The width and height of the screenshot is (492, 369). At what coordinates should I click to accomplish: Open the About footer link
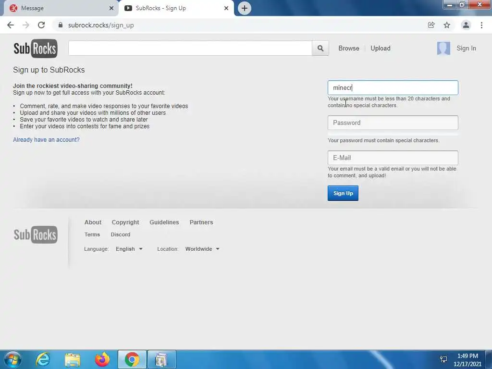pyautogui.click(x=93, y=222)
